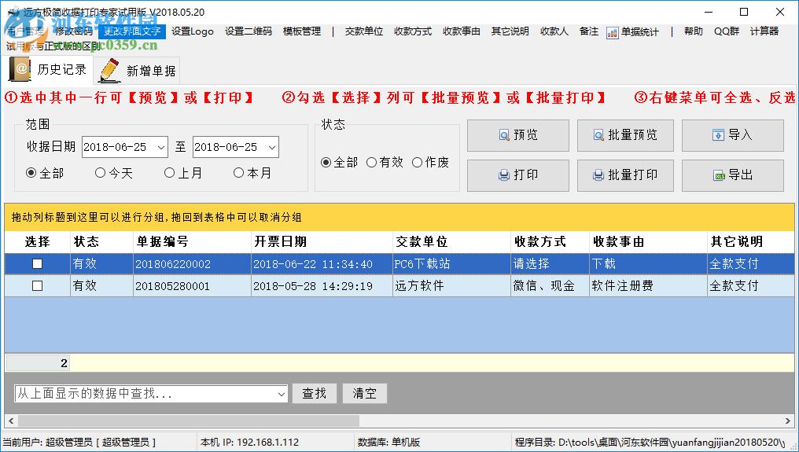799x452 pixels.
Task: Click the printer icon on 批量打印
Action: [x=598, y=175]
